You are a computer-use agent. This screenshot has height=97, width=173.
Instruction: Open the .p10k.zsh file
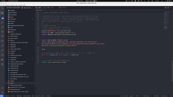(x=13, y=51)
